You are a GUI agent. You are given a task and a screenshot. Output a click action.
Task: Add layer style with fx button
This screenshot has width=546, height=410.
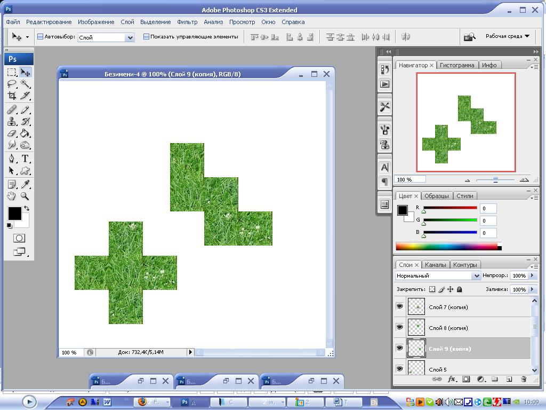click(452, 379)
